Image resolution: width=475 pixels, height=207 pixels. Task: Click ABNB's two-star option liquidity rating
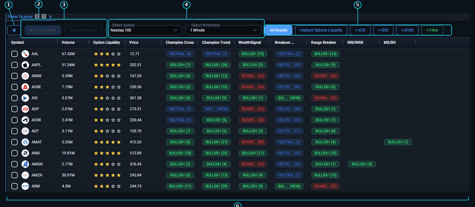tap(107, 76)
